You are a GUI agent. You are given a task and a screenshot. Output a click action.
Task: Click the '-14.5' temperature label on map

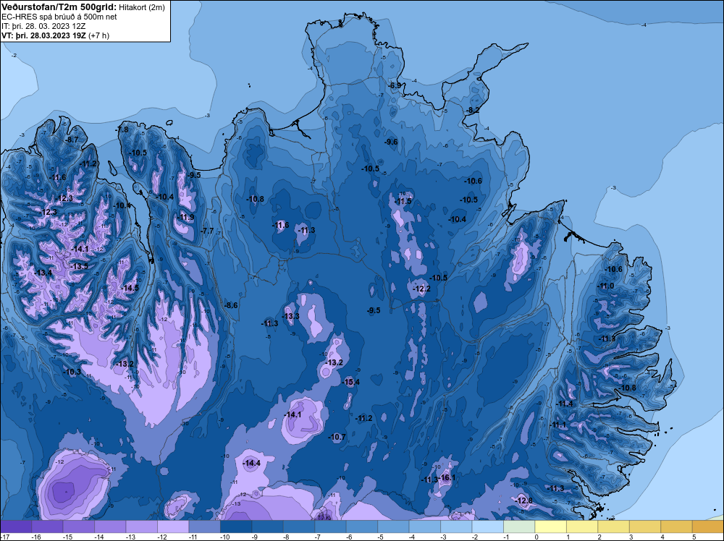pyautogui.click(x=130, y=288)
